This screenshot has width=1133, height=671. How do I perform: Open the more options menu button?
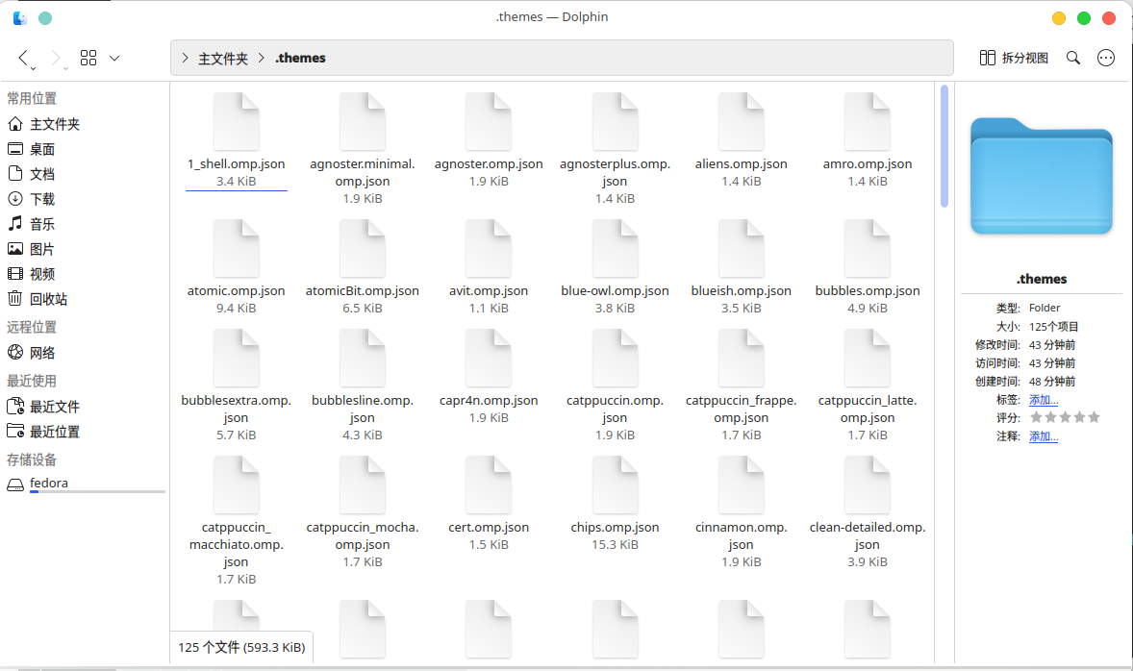point(1106,58)
